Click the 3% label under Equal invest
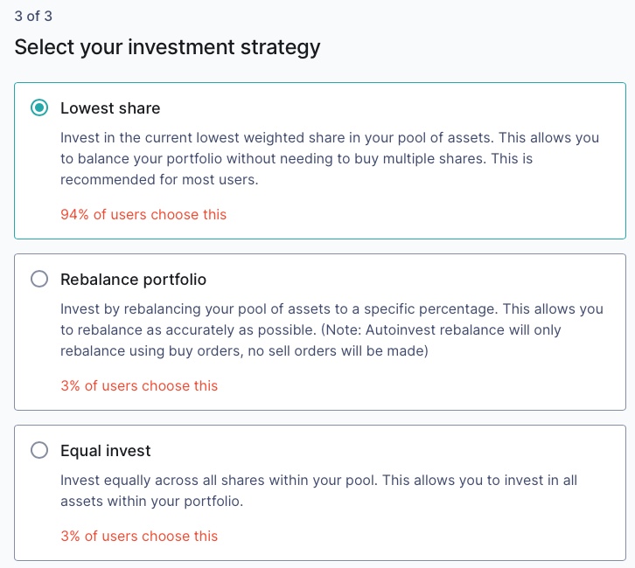This screenshot has width=635, height=568. click(x=139, y=536)
